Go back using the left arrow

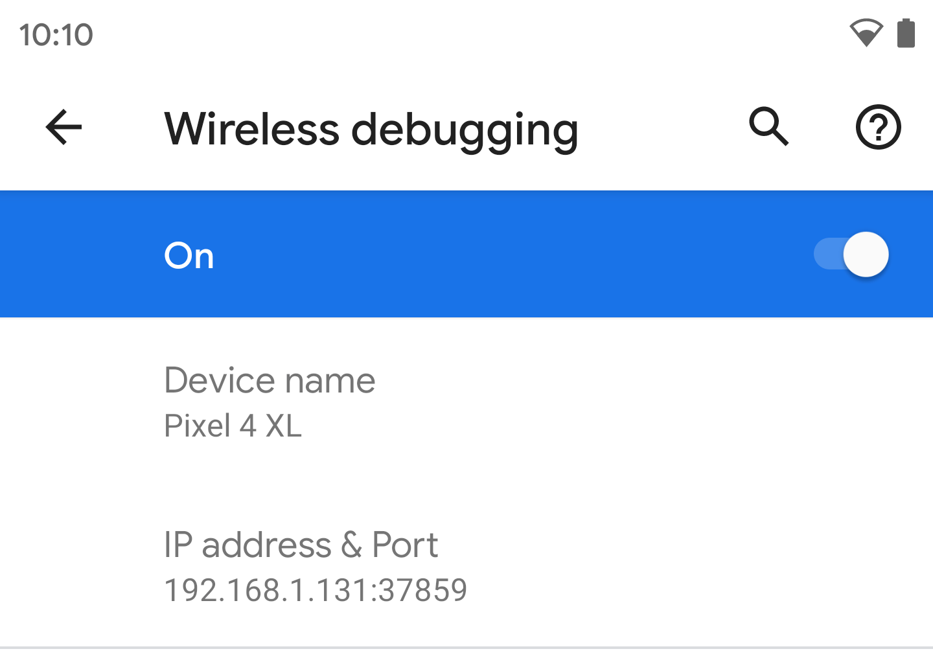[x=63, y=127]
